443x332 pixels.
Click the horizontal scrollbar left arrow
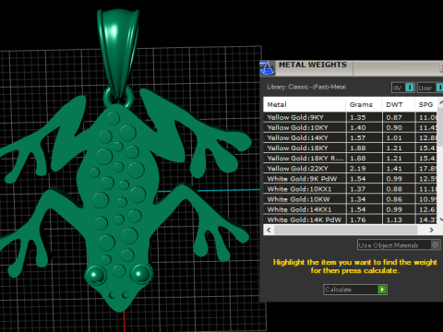click(x=269, y=230)
